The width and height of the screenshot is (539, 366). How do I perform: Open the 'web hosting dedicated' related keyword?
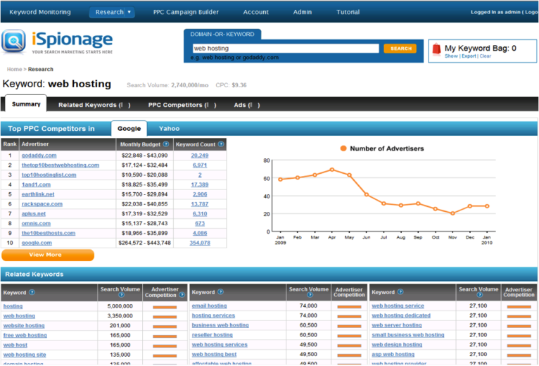point(401,315)
